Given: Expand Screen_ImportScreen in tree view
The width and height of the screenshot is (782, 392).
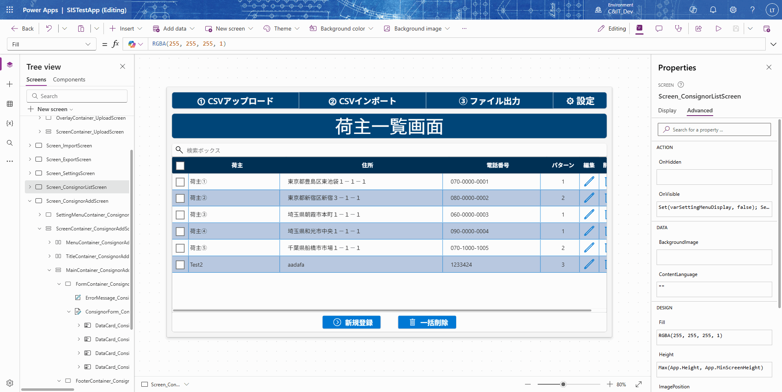Looking at the screenshot, I should click(x=30, y=145).
